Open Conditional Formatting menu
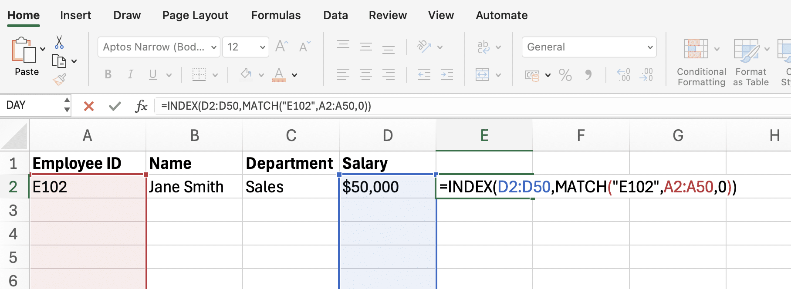 [x=701, y=63]
